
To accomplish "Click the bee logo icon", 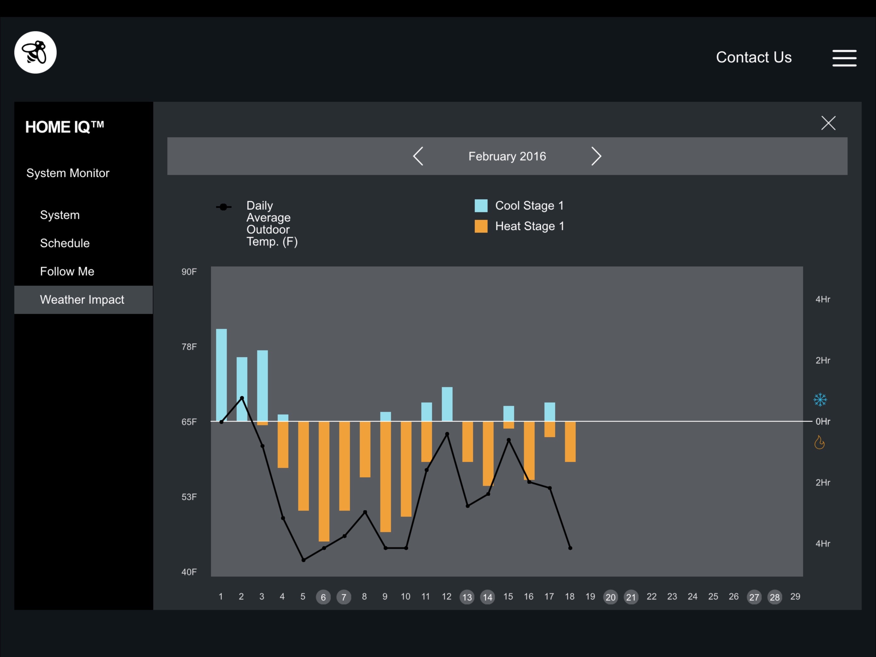I will tap(35, 52).
